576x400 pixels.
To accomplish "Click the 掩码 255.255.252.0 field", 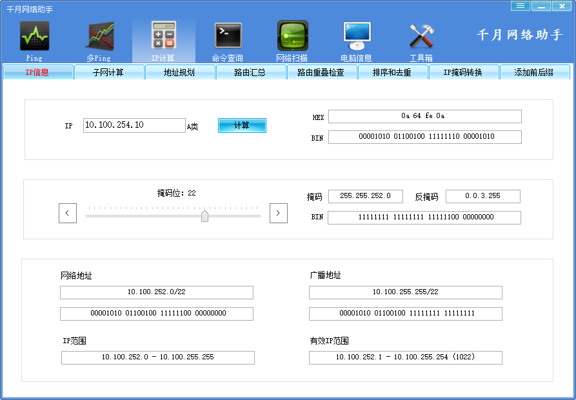I will click(x=366, y=196).
